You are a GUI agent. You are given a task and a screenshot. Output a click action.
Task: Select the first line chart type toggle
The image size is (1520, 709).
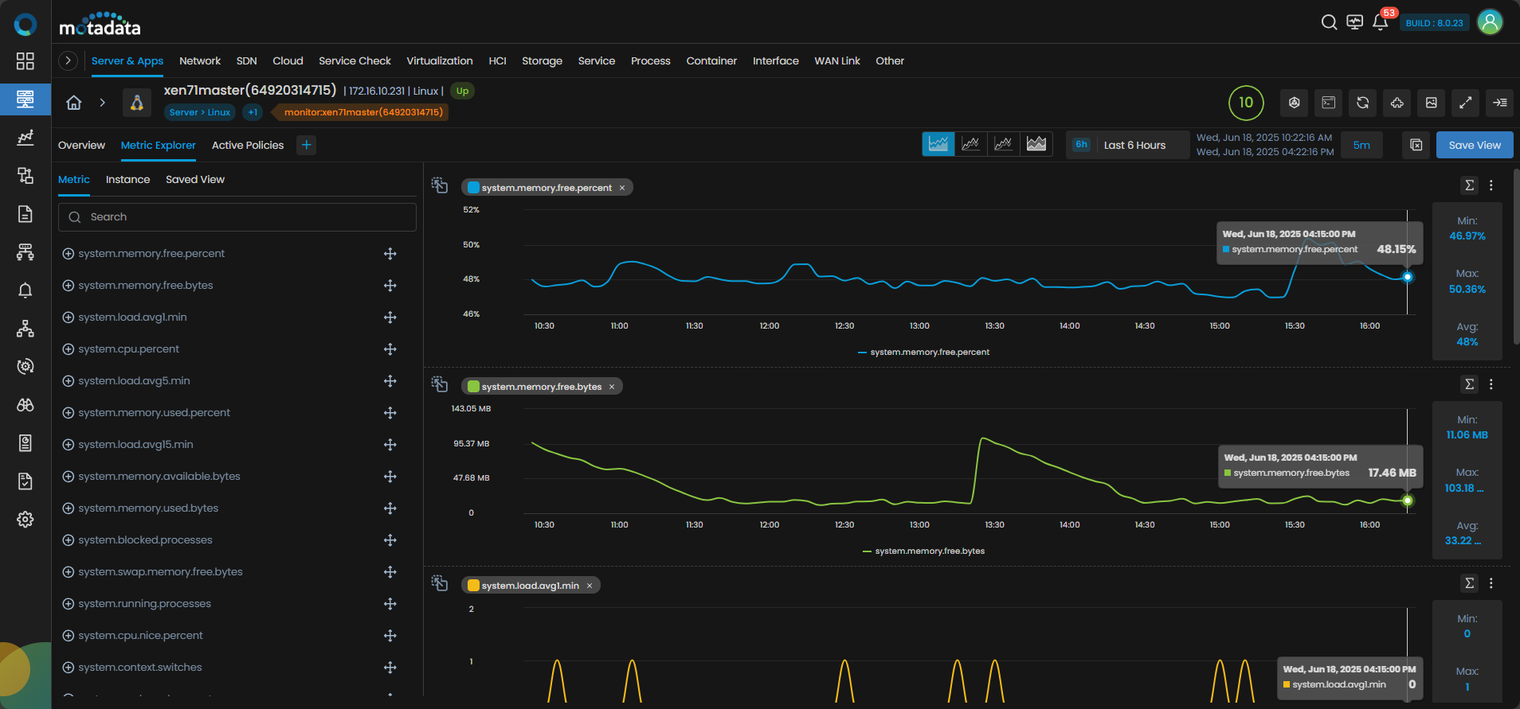click(x=938, y=144)
